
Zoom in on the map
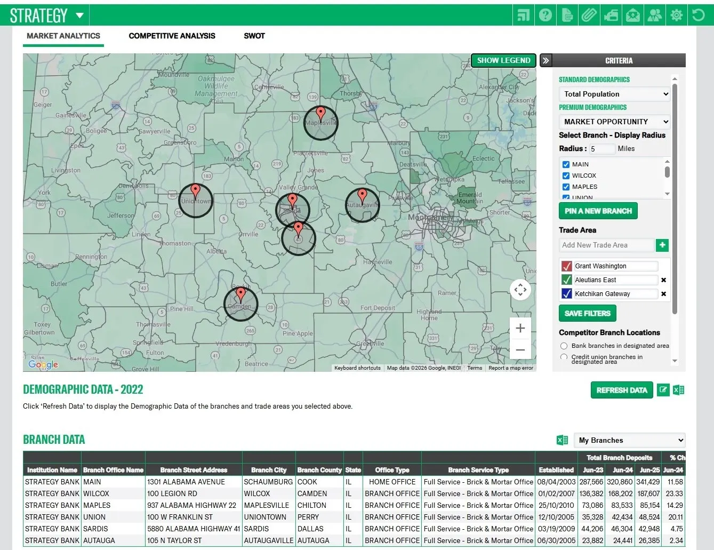coord(520,329)
